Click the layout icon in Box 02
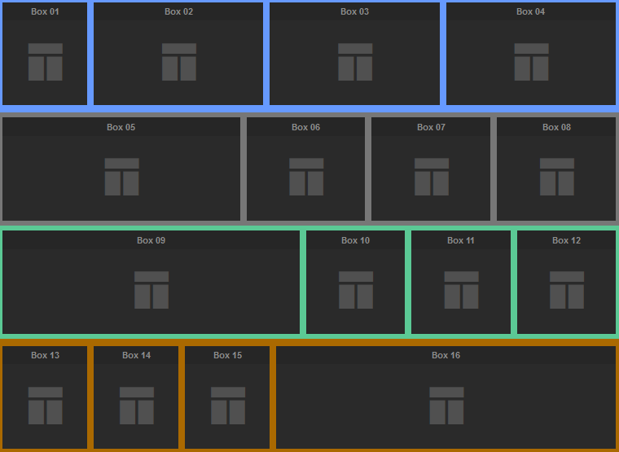619x452 pixels. tap(179, 62)
